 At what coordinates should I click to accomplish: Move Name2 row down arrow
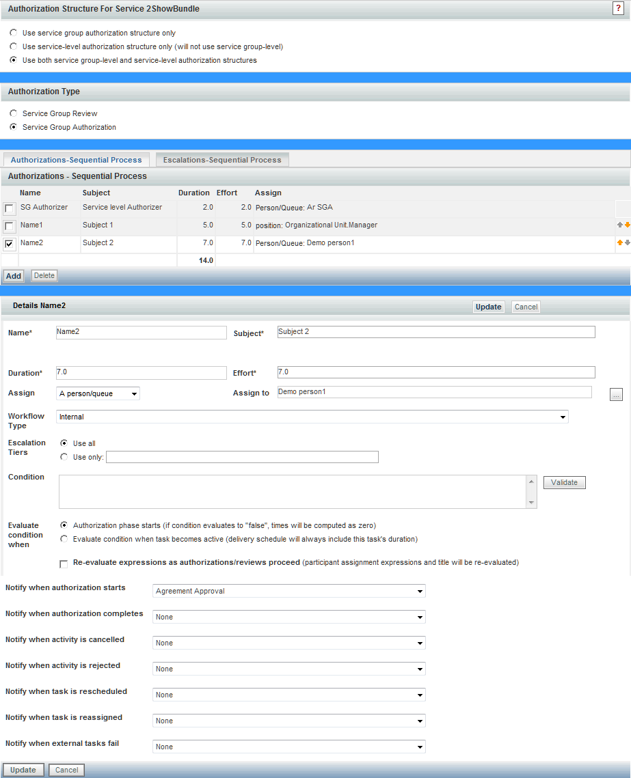point(628,242)
